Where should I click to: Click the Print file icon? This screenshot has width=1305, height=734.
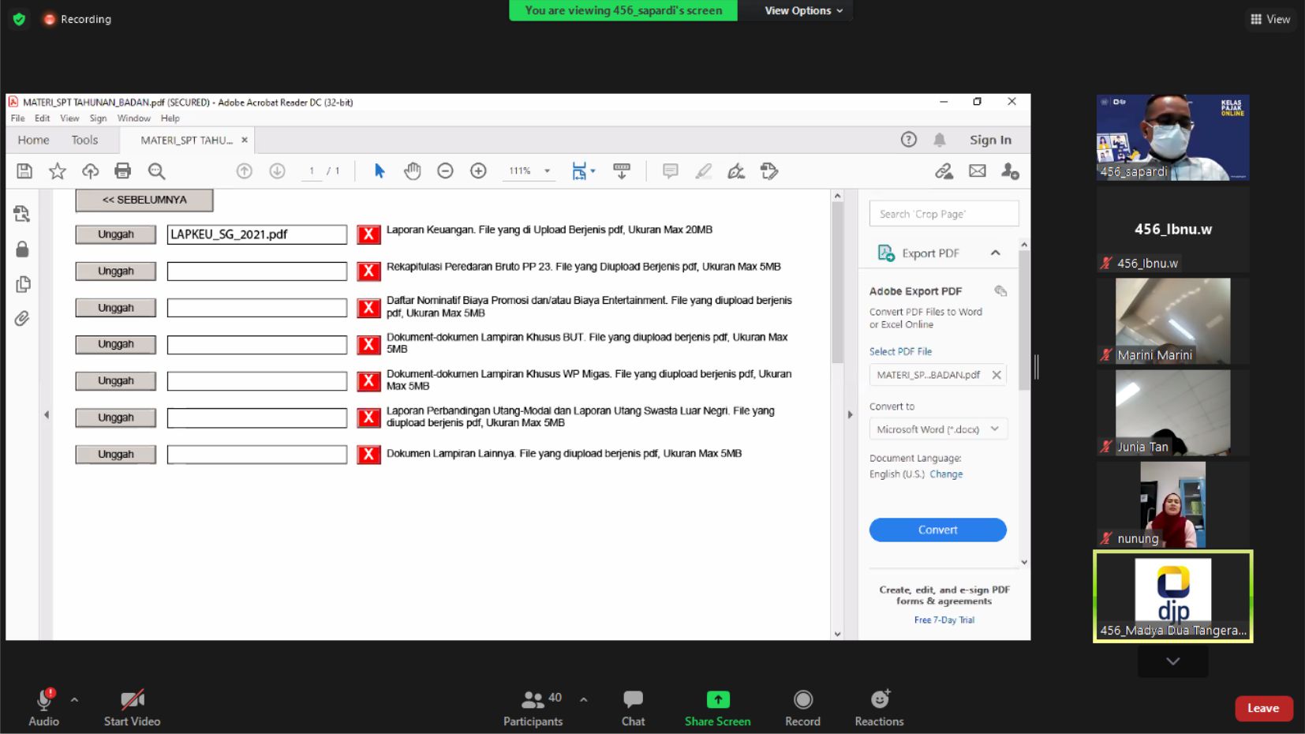122,171
